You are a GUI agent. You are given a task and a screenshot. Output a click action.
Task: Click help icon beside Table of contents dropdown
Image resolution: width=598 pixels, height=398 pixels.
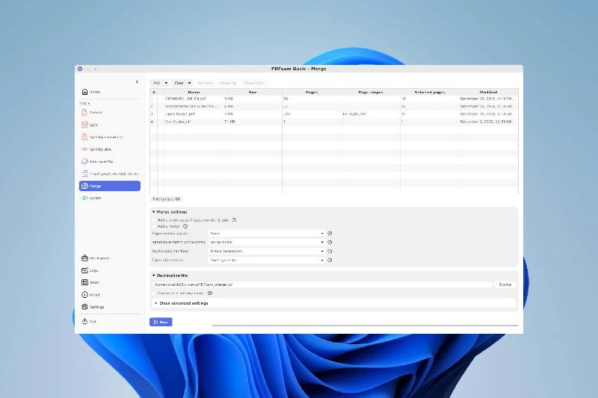pos(330,261)
